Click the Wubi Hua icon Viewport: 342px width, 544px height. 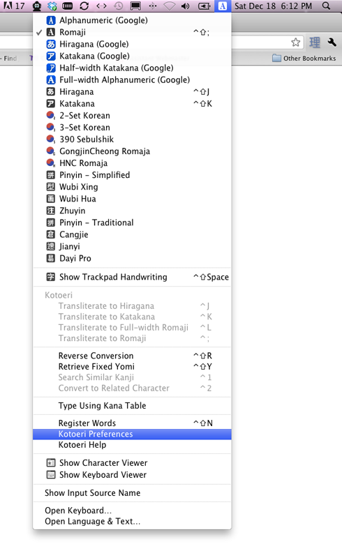coord(51,199)
